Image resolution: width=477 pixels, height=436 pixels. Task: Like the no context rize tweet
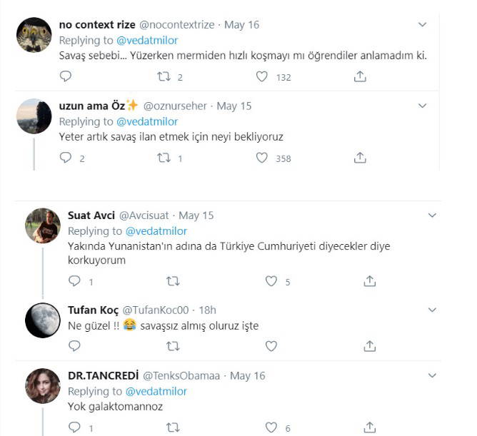tap(262, 76)
